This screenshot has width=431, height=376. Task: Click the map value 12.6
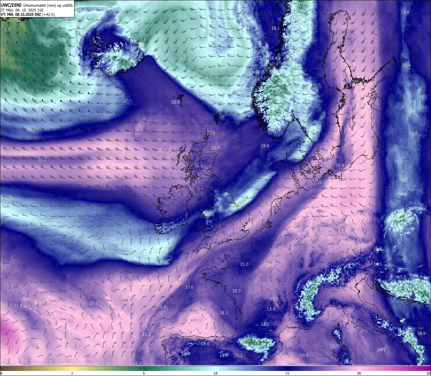click(405, 12)
